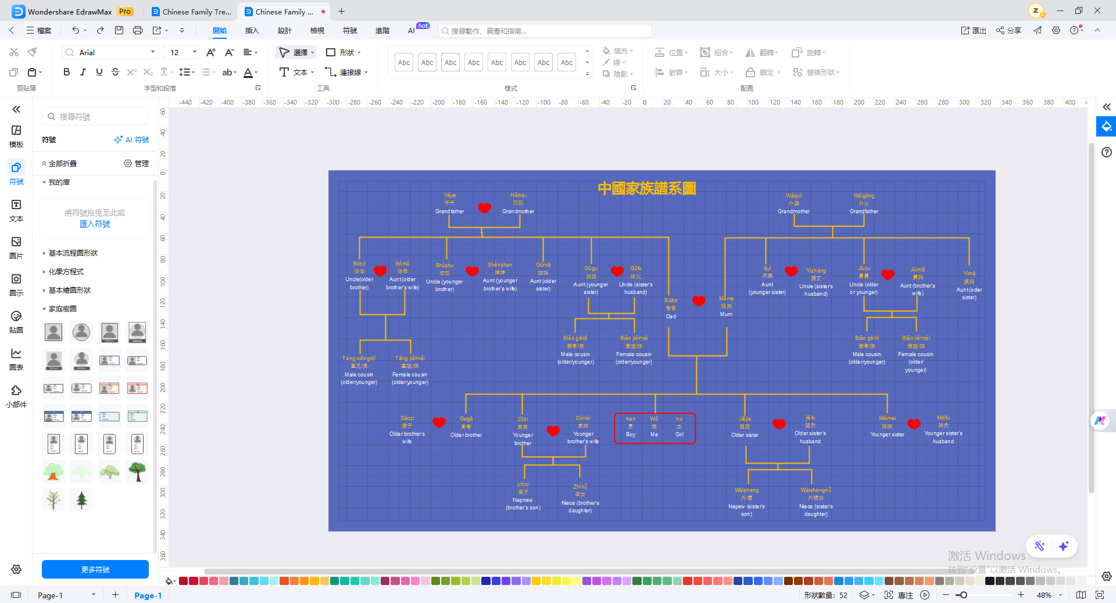Click the format painter icon
Screen dimensions: 1116x603
coord(33,52)
